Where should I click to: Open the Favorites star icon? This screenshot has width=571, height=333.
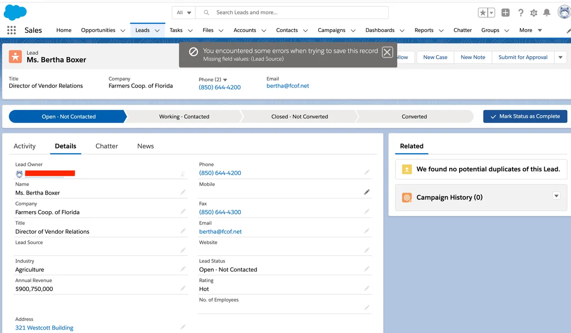click(x=482, y=13)
